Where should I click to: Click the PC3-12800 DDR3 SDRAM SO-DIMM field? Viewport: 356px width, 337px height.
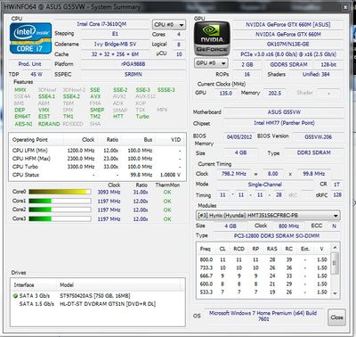pos(277,235)
